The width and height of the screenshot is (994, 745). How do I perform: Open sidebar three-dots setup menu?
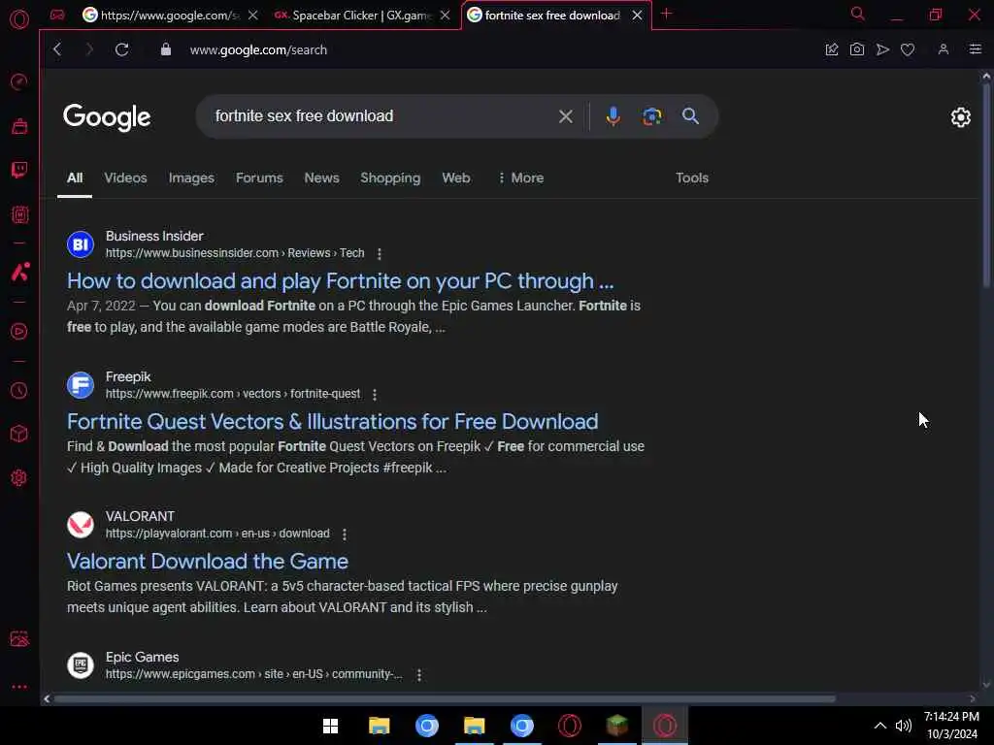[x=19, y=687]
